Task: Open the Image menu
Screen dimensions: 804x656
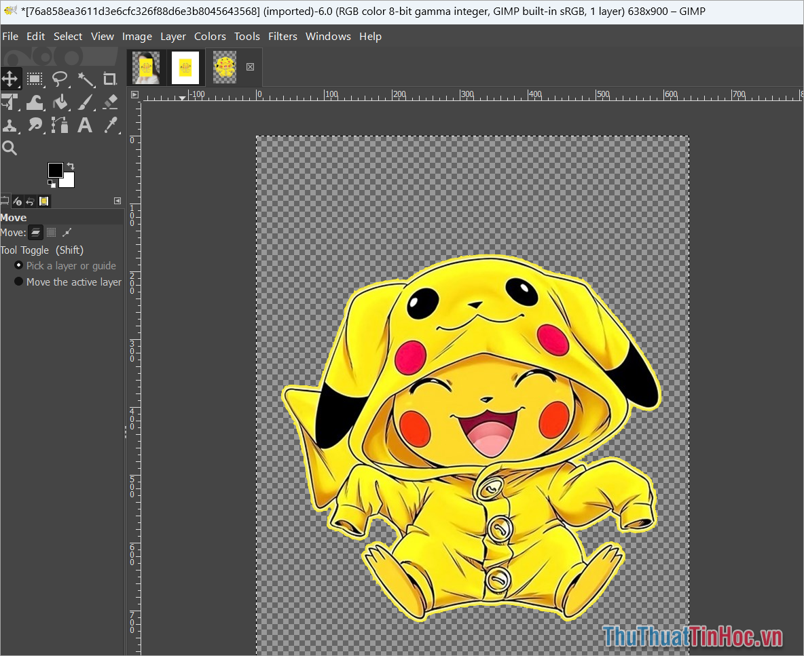Action: 137,37
